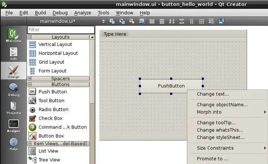Viewport: 268px width, 164px height.
Task: Open the Size Constraints submenu
Action: [x=228, y=148]
